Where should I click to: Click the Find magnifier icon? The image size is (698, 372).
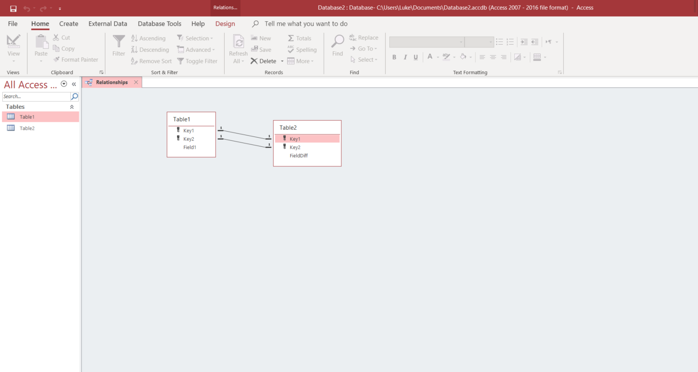338,41
